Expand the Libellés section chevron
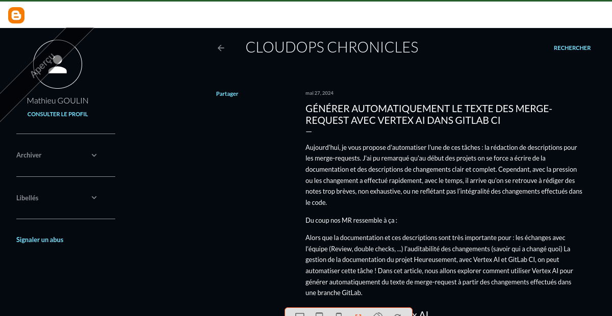This screenshot has height=316, width=612. pyautogui.click(x=94, y=198)
